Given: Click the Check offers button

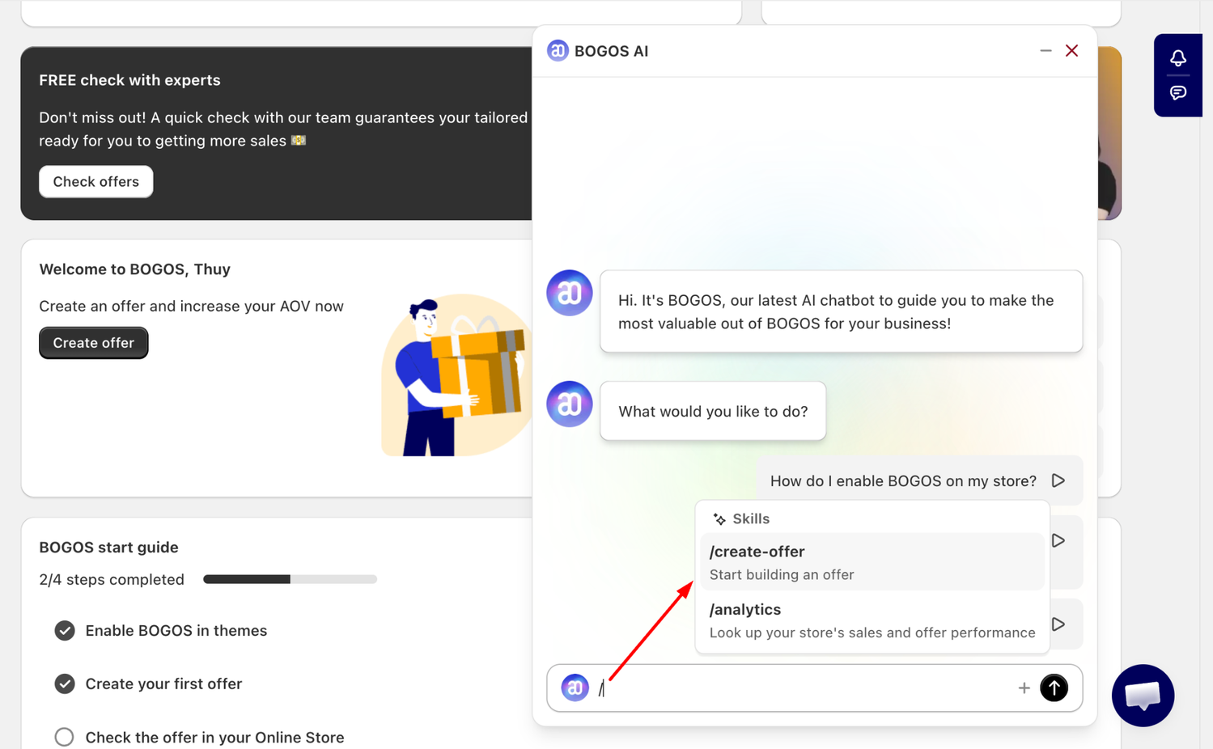Looking at the screenshot, I should (96, 181).
